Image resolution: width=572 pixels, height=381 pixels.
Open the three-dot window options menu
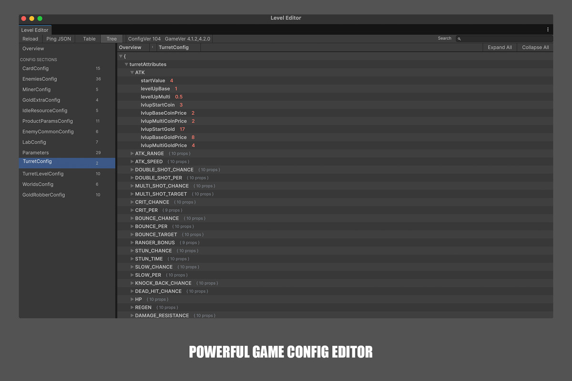[x=548, y=30]
